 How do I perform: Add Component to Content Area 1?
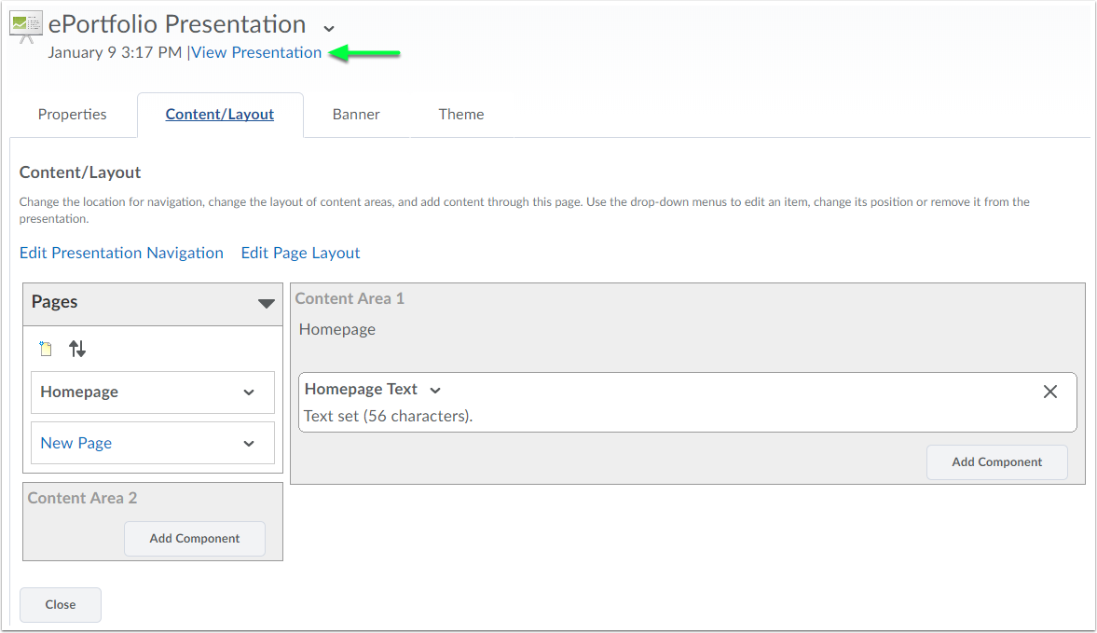(997, 461)
